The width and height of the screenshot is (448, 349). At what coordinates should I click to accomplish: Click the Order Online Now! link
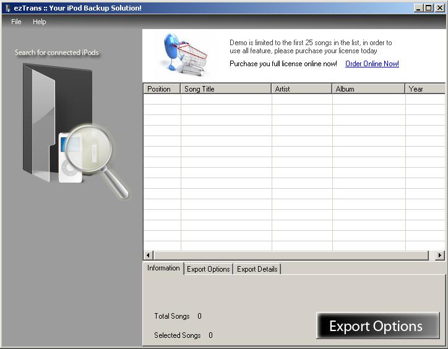[x=372, y=64]
